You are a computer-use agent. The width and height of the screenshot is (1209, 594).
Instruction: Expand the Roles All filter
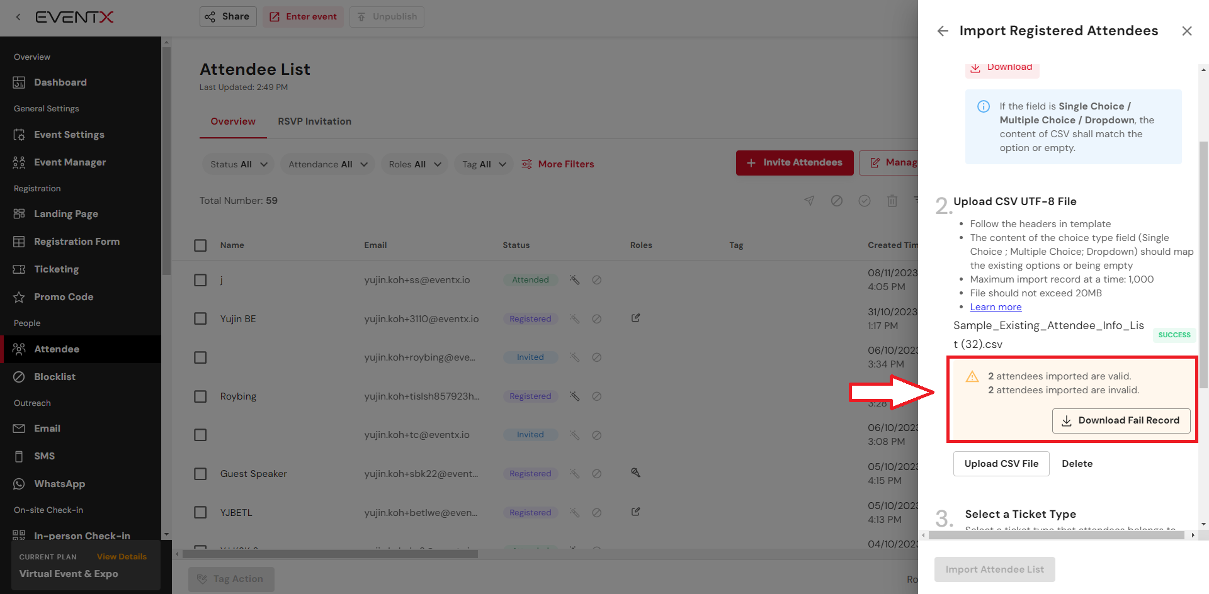[414, 164]
